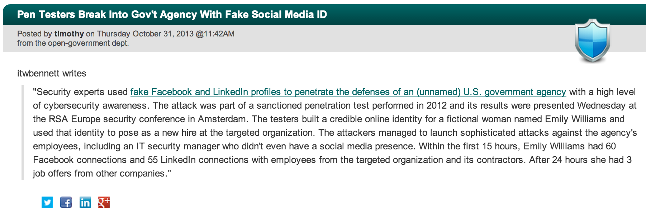Share the story on LinkedIn
This screenshot has width=646, height=218.
tap(85, 202)
